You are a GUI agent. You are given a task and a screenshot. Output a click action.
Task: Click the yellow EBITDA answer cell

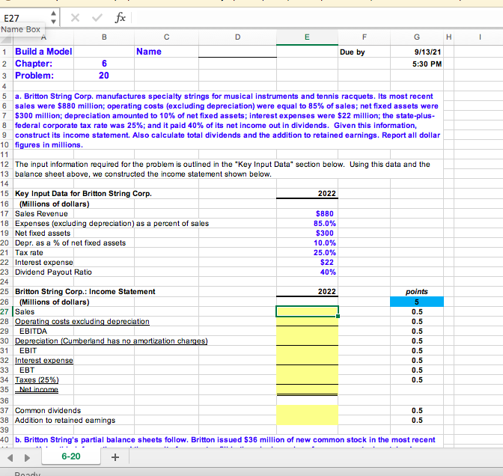[x=307, y=331]
